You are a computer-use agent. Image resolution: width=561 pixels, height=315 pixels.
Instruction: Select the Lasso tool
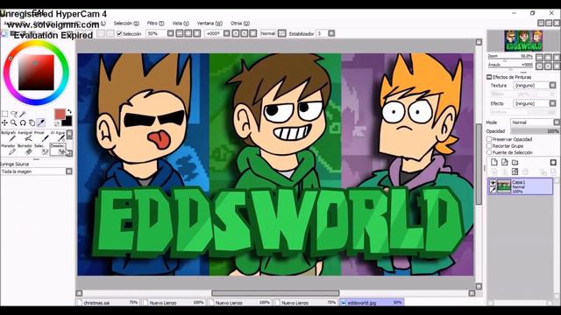coord(14,115)
